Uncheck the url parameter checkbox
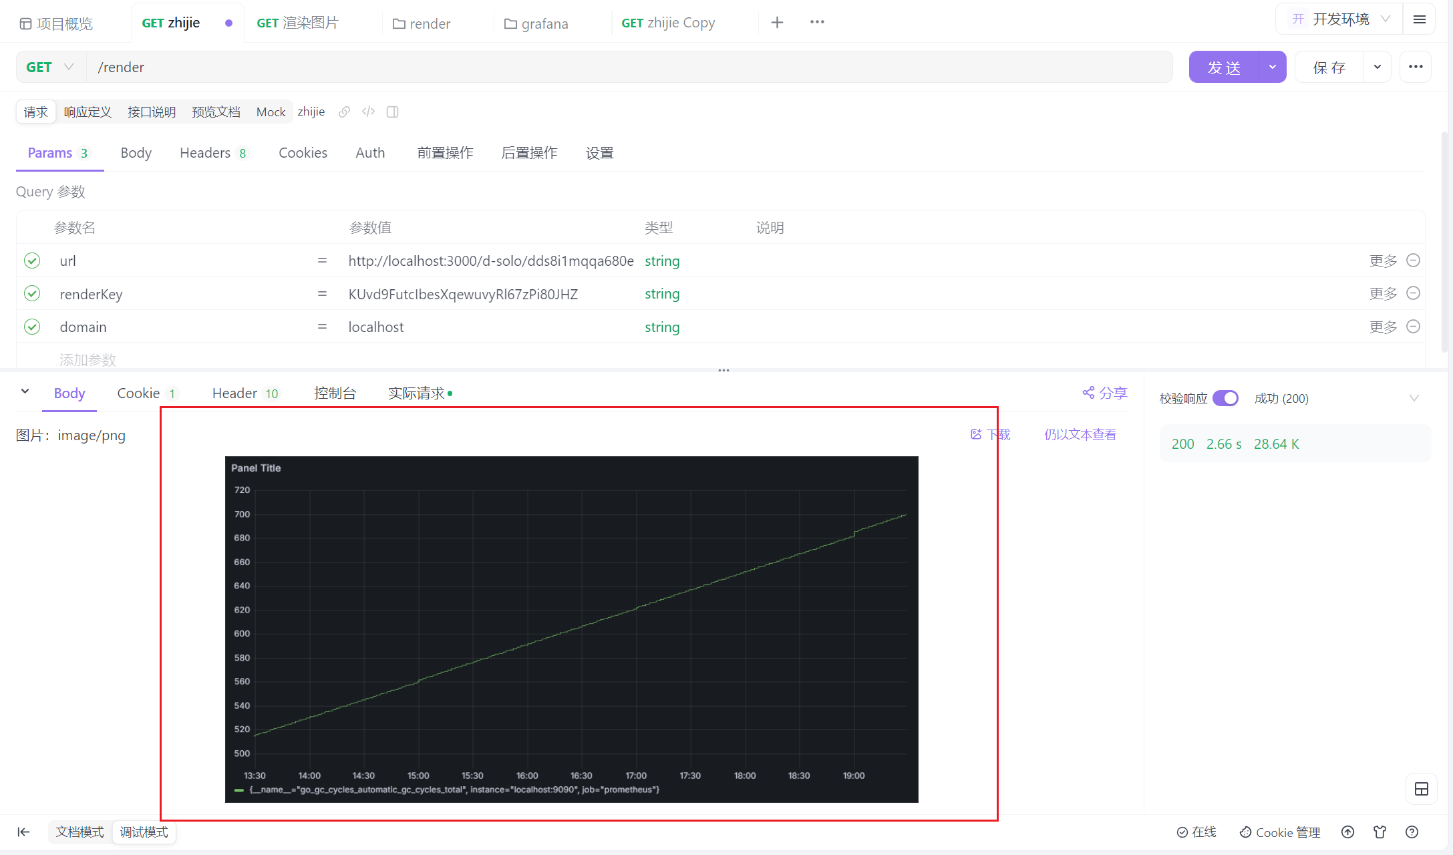 (x=32, y=261)
